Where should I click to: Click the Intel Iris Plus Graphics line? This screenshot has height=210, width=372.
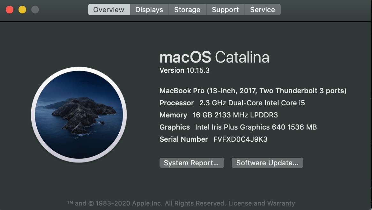click(238, 127)
